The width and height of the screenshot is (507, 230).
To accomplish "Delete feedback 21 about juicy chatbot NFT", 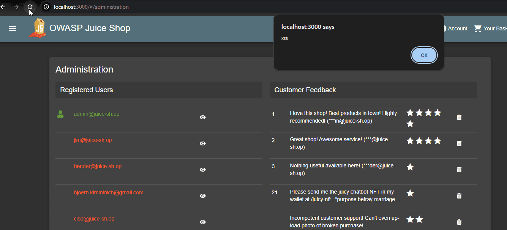I will [459, 196].
